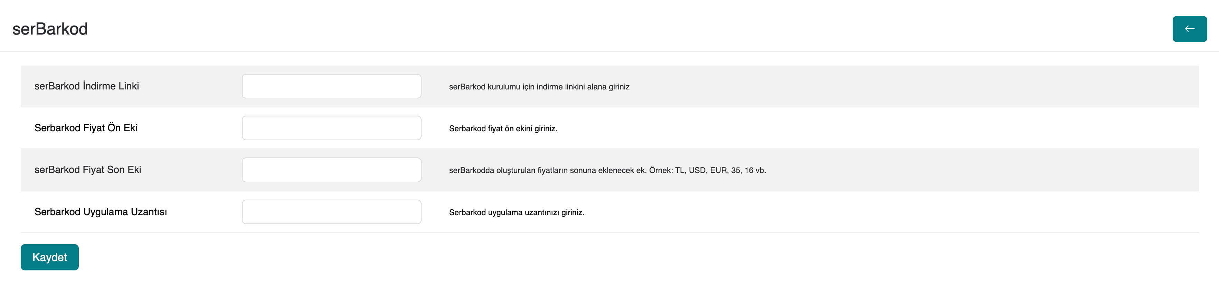Click the word "Örnek:" in suffix hint

pos(661,171)
